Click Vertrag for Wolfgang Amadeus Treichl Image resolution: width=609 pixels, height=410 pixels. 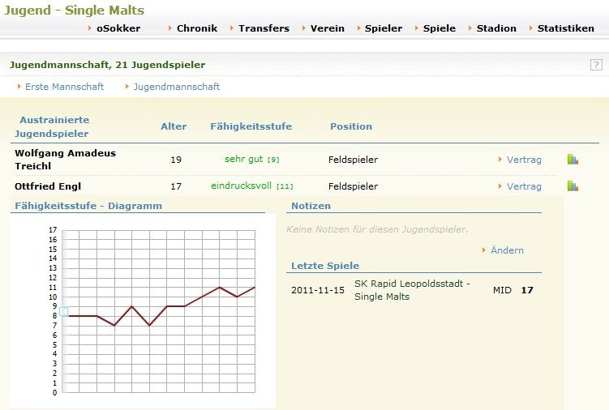click(x=523, y=160)
